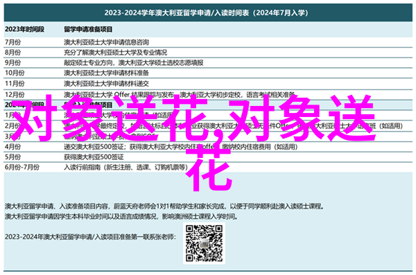
Task: Click '获得澳大利亚500签证' cell
Action: (94, 157)
